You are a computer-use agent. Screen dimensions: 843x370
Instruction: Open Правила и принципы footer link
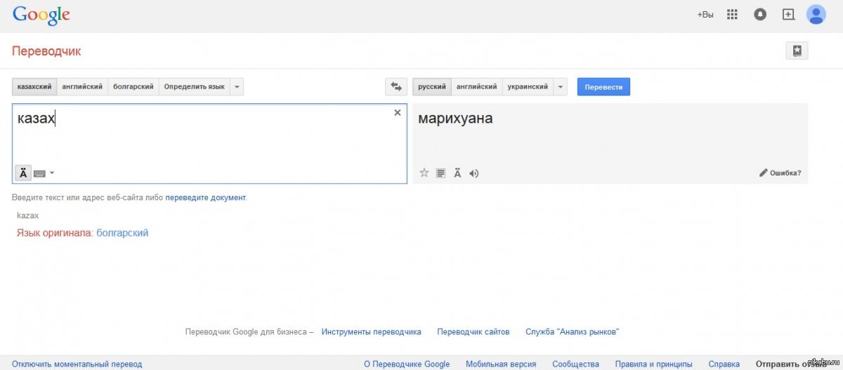pyautogui.click(x=654, y=364)
